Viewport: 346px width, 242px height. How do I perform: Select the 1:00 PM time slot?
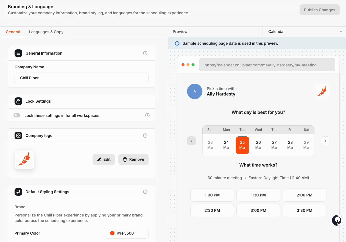212,195
